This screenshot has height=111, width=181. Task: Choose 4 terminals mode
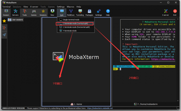[x=76, y=31]
